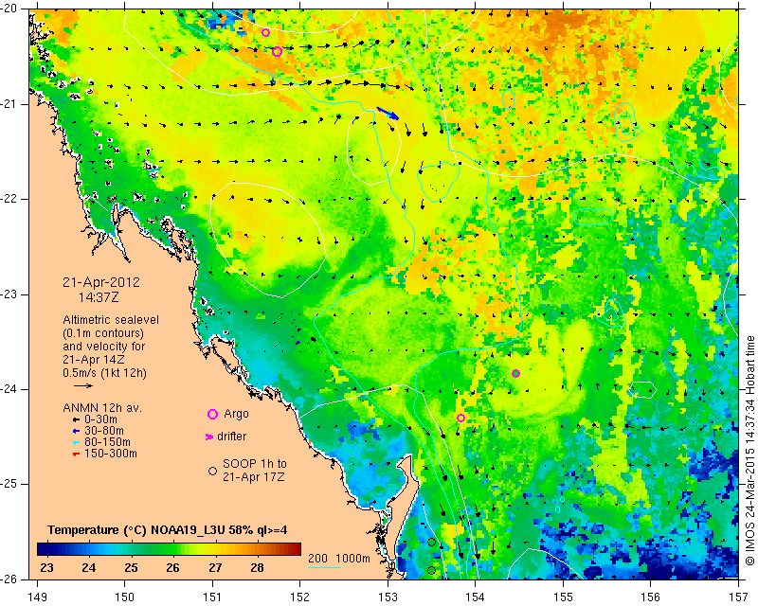This screenshot has height=606, width=758.
Task: Click the blue 30-80m legend arrow
Action: 76,431
